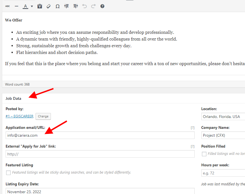Edit Company Name field Project (CFX)

tap(223, 135)
